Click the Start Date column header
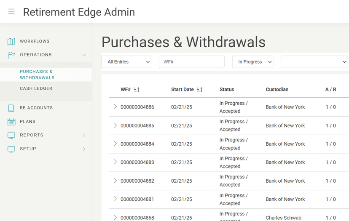This screenshot has width=349, height=221. point(182,89)
